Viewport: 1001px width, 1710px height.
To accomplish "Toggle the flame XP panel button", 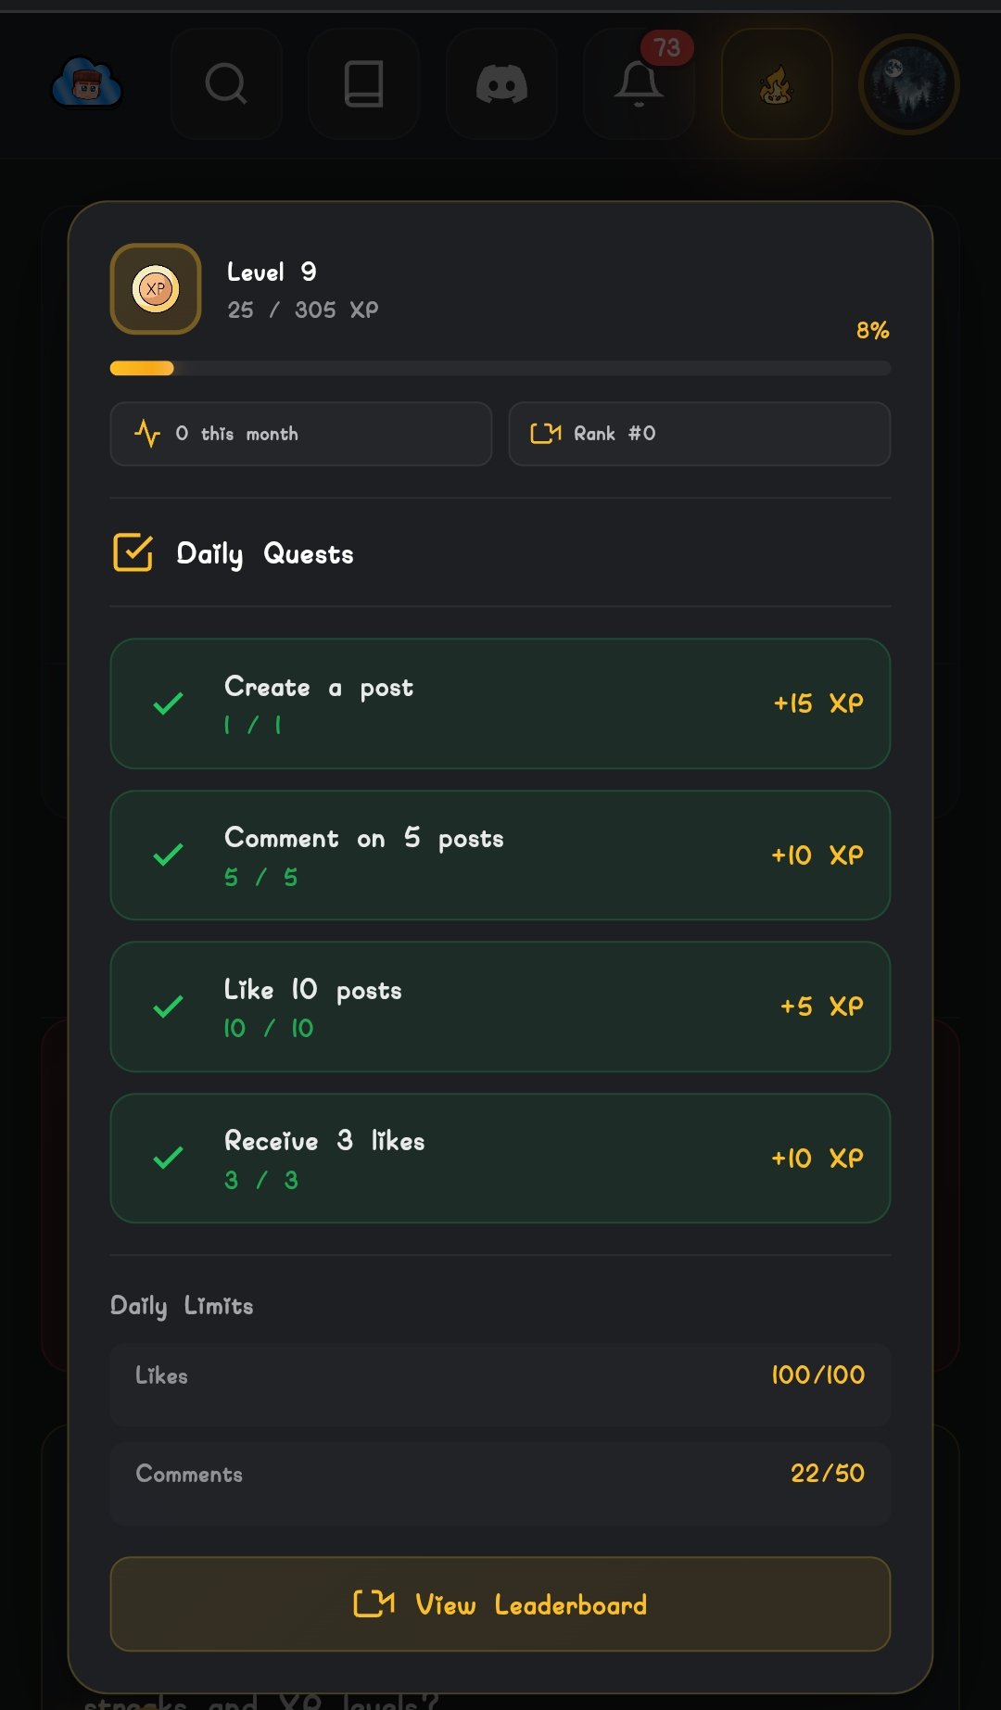I will pyautogui.click(x=777, y=84).
